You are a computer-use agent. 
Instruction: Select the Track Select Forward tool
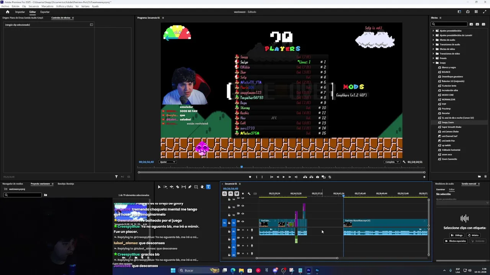coord(165,187)
